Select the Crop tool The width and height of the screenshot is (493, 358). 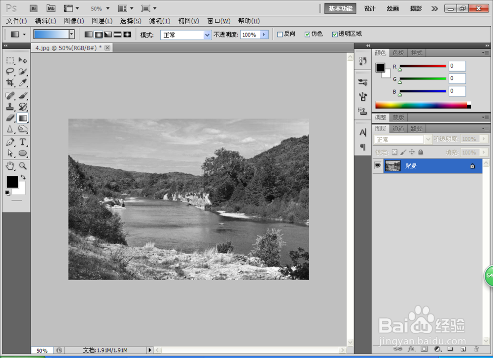tap(10, 82)
